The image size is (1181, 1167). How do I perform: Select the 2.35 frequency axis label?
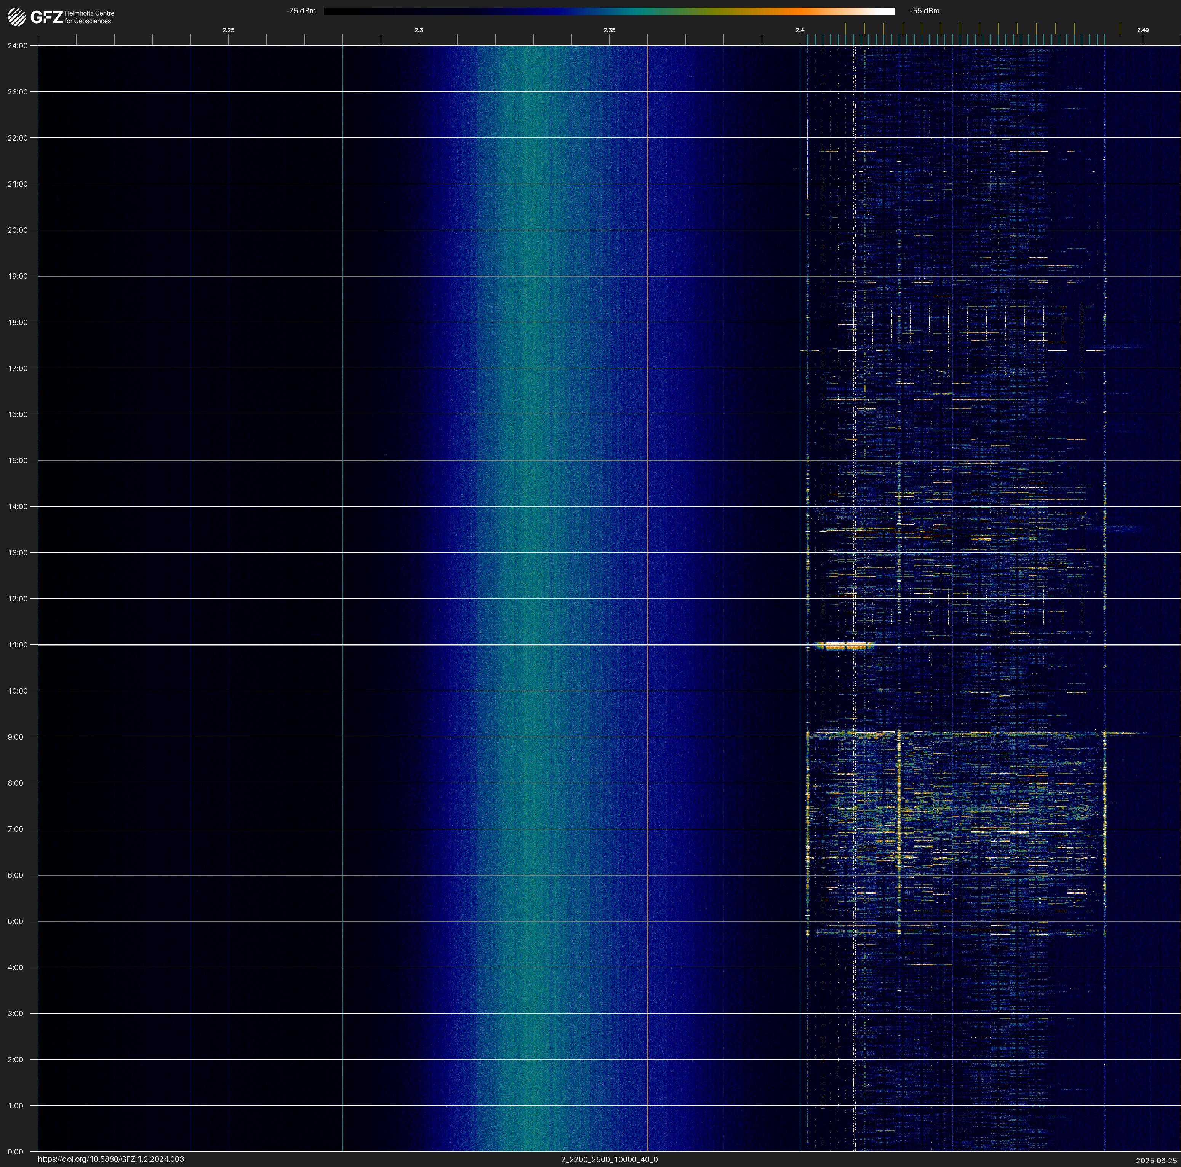pos(609,30)
